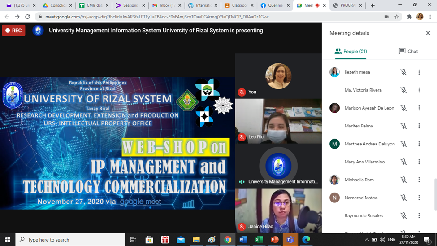This screenshot has height=246, width=437.
Task: Show hidden system tray icons
Action: point(367,240)
